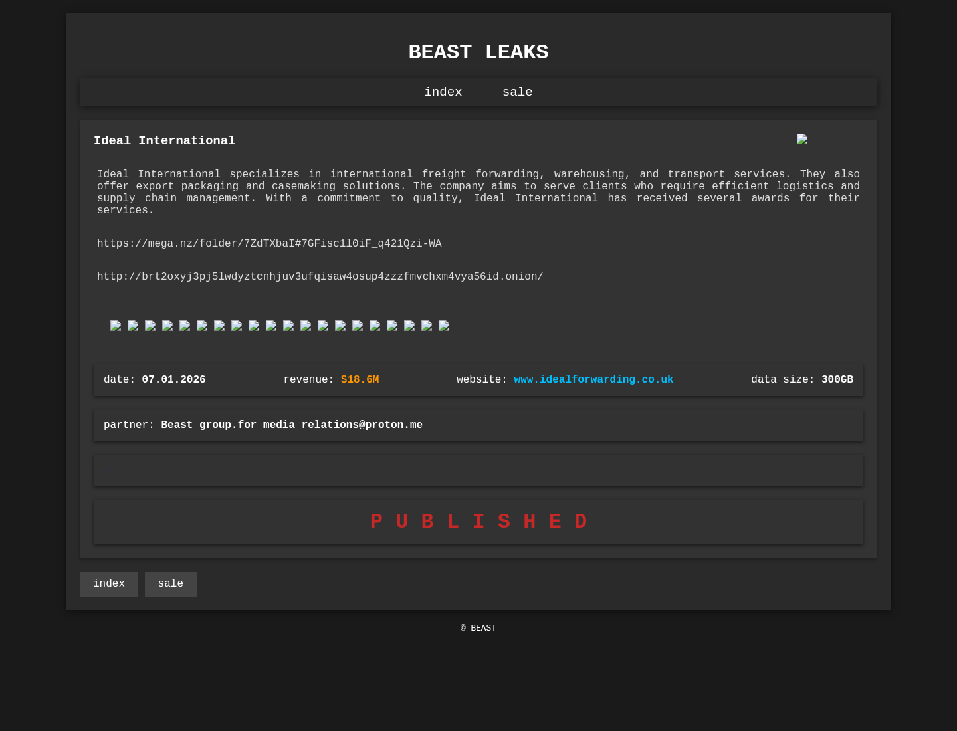Open the last screenshot thumbnail in the row
This screenshot has height=731, width=957.
tap(444, 326)
